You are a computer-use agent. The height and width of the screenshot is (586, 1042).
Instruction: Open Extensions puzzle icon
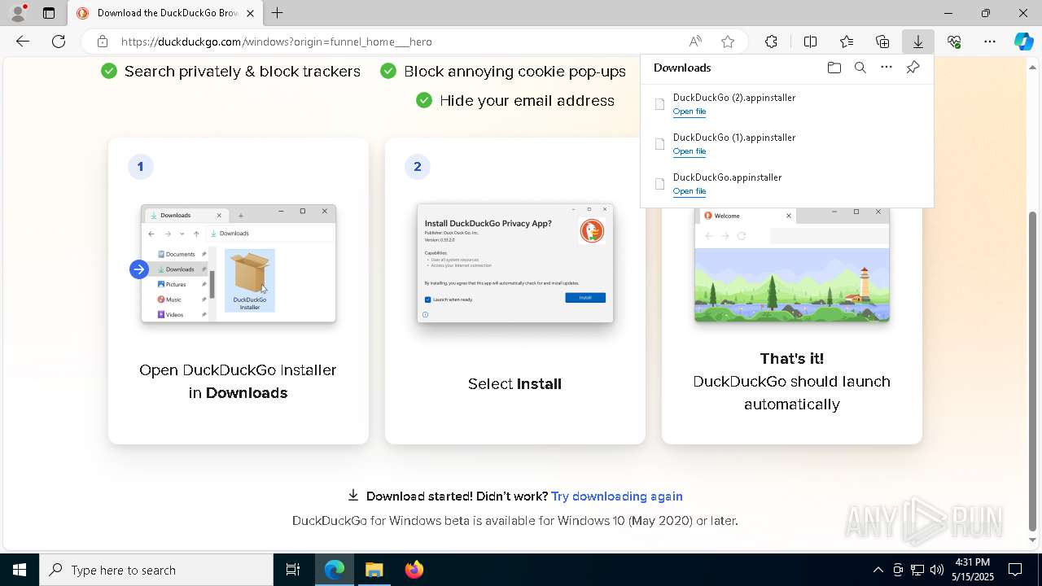[771, 42]
